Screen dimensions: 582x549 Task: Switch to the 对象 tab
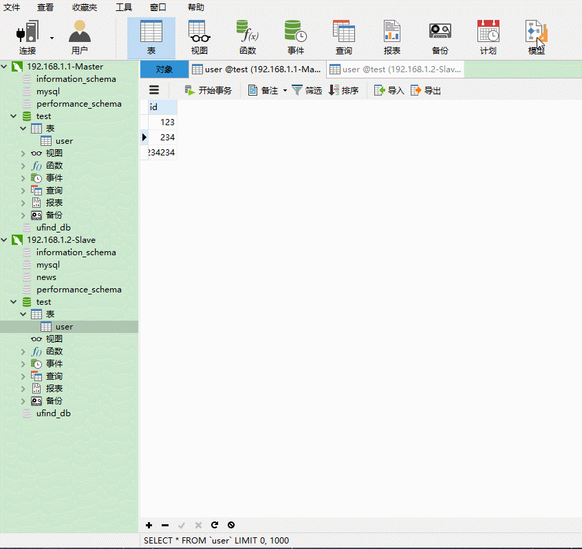163,69
